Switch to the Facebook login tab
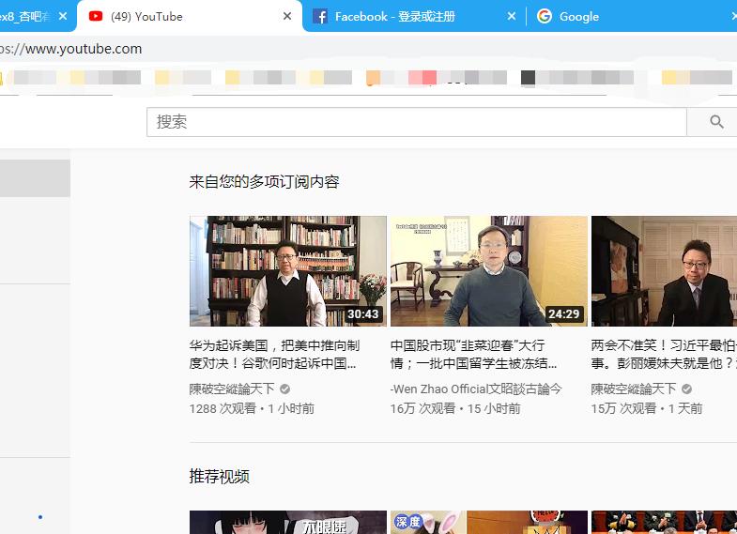737x534 pixels. click(414, 17)
